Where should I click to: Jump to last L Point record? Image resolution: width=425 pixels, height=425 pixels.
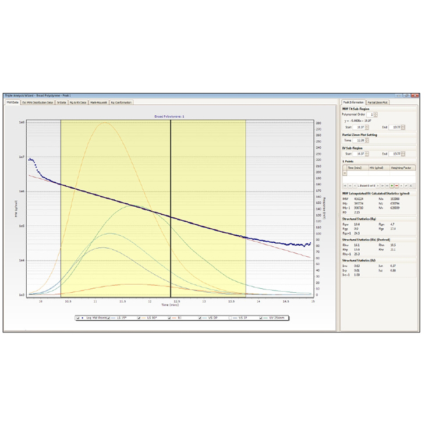pyautogui.click(x=387, y=185)
